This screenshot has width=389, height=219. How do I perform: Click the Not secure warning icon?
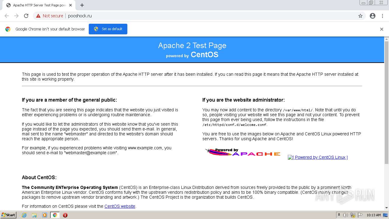[38, 16]
